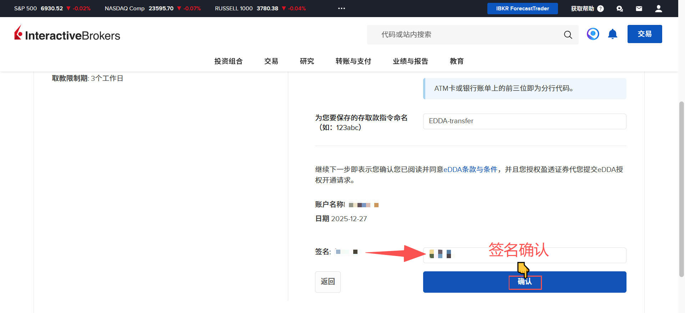
Task: Open the eDDA条款与条件 link
Action: (x=470, y=169)
